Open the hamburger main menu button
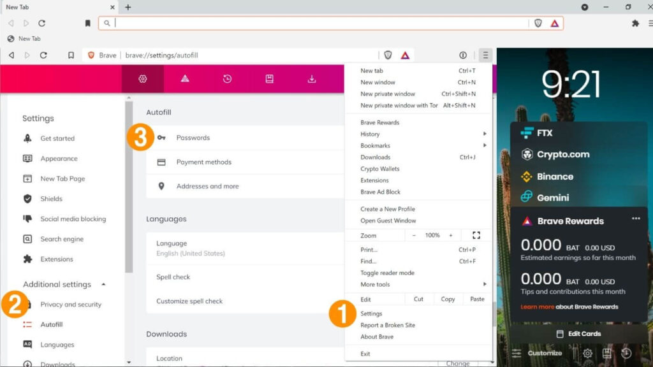Screen dimensions: 653x367 485,55
